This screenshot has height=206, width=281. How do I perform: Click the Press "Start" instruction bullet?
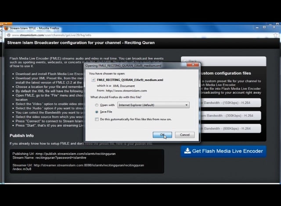(x=49, y=126)
